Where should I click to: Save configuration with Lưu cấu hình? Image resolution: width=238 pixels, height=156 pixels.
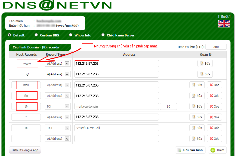pos(190,150)
